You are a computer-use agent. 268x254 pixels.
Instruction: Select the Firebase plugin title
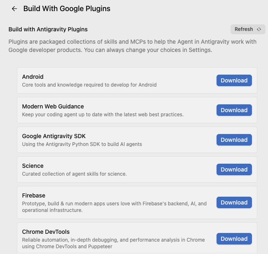point(33,195)
